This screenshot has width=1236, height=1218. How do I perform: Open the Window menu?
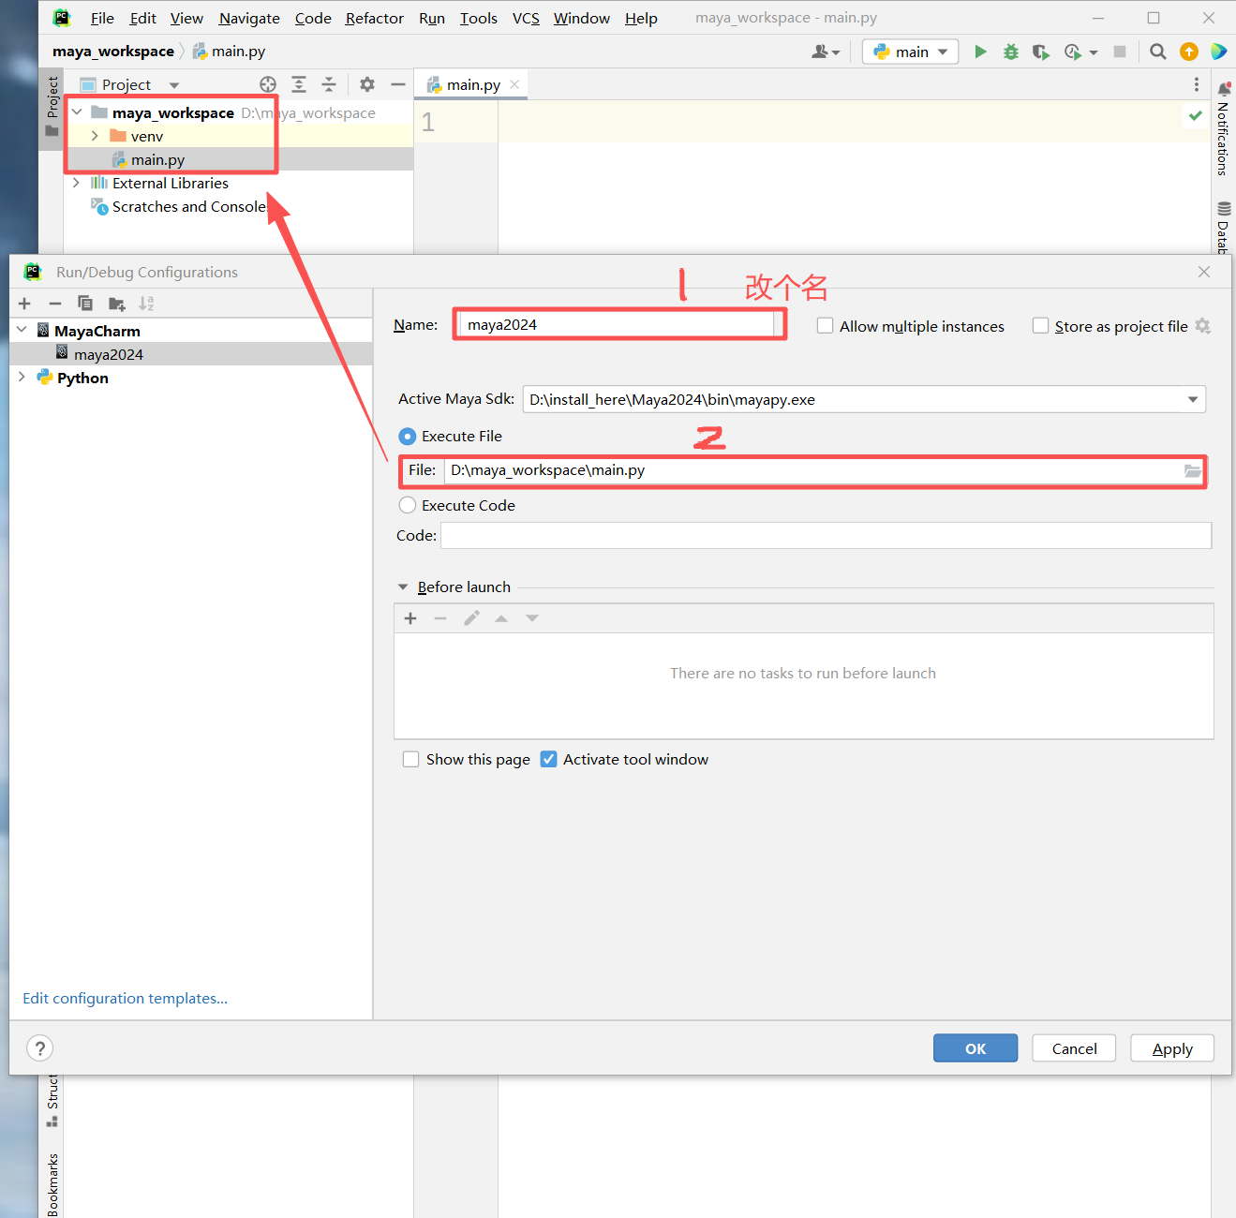coord(581,18)
